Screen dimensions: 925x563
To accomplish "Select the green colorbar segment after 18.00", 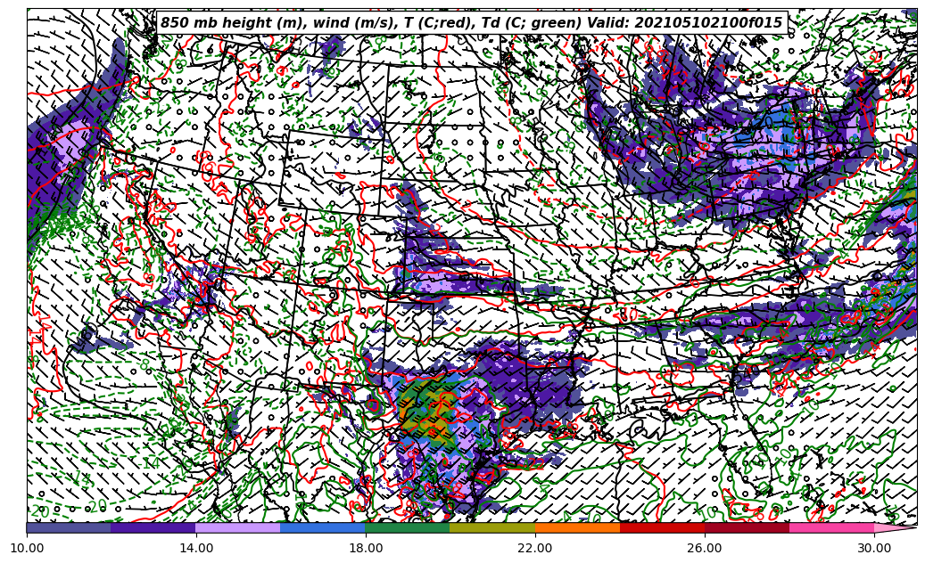I will point(408,528).
